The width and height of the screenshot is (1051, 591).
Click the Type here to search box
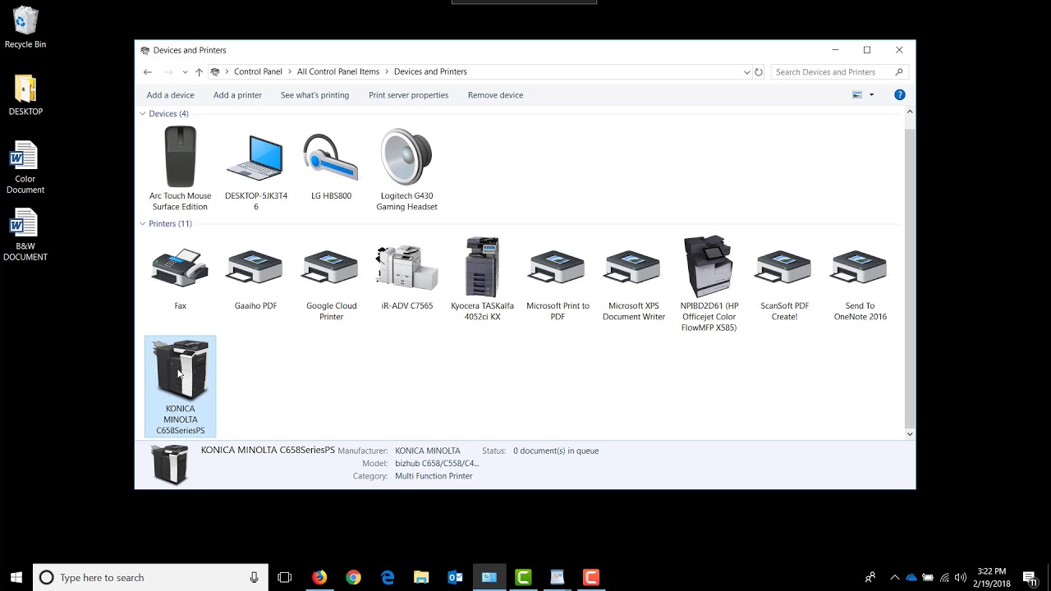pyautogui.click(x=150, y=578)
